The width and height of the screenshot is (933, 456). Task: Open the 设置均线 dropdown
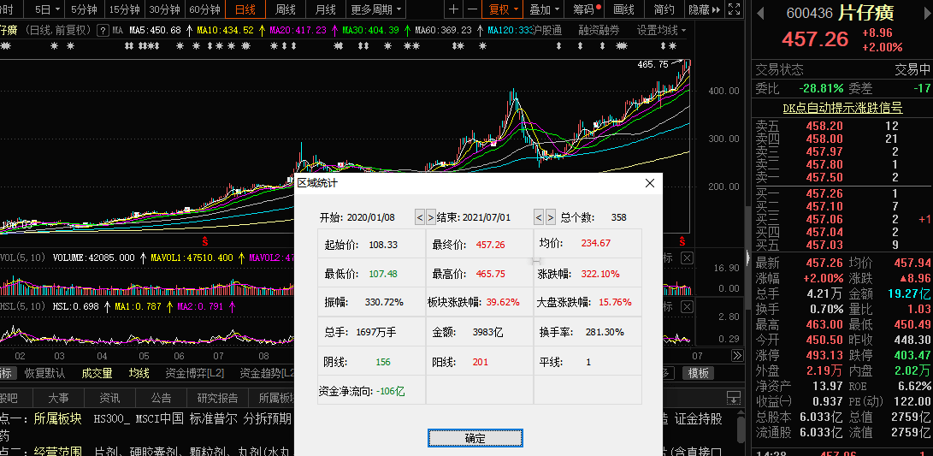(x=661, y=30)
